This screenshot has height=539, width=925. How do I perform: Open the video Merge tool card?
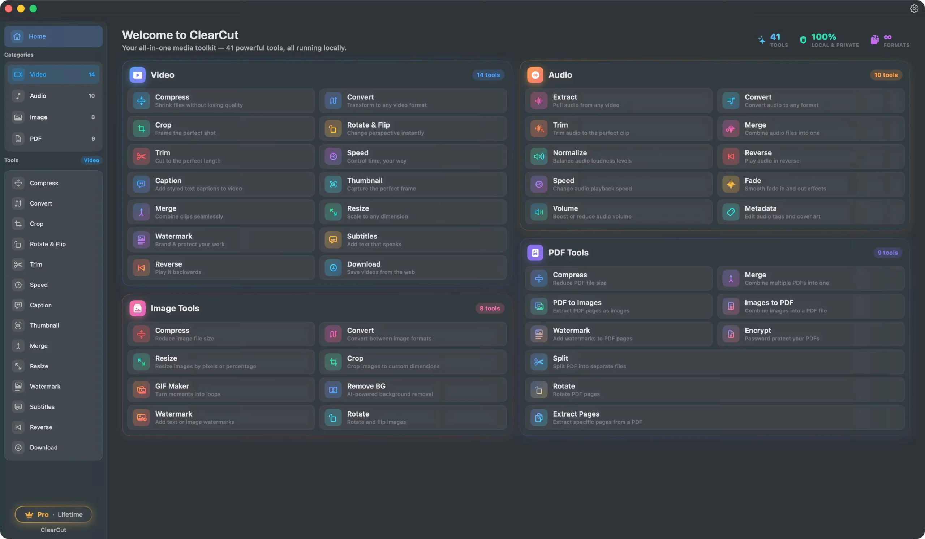click(x=221, y=212)
